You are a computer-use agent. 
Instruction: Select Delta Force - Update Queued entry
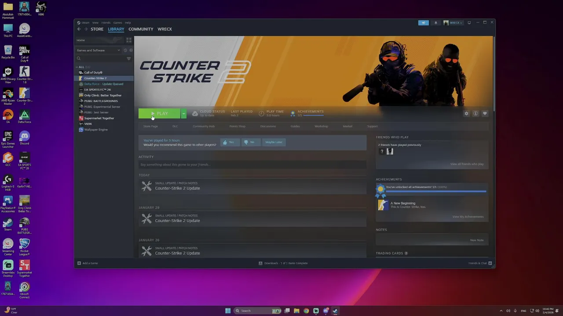104,84
